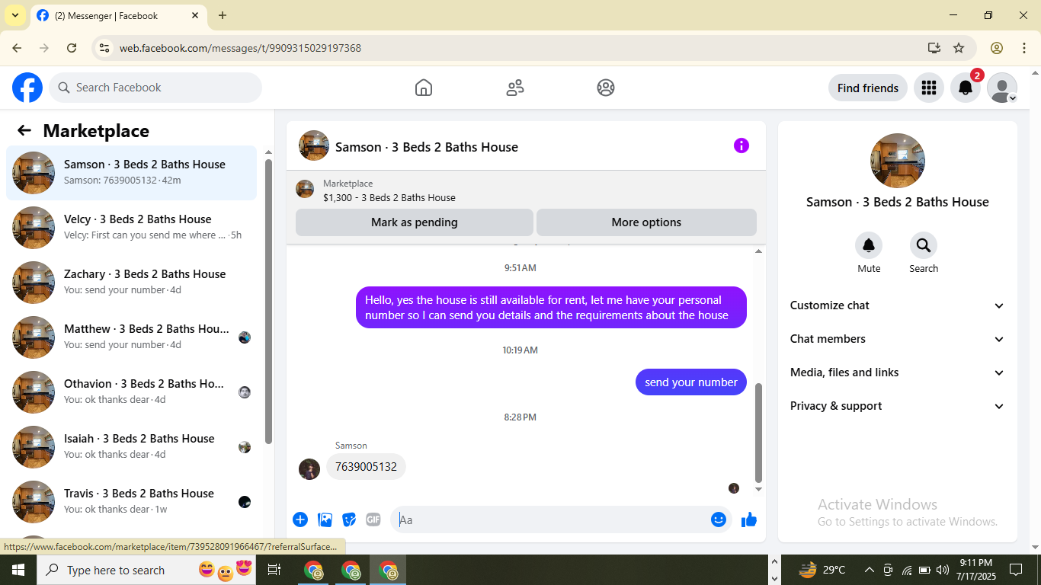
Task: Expand Chat members section
Action: pyautogui.click(x=898, y=339)
